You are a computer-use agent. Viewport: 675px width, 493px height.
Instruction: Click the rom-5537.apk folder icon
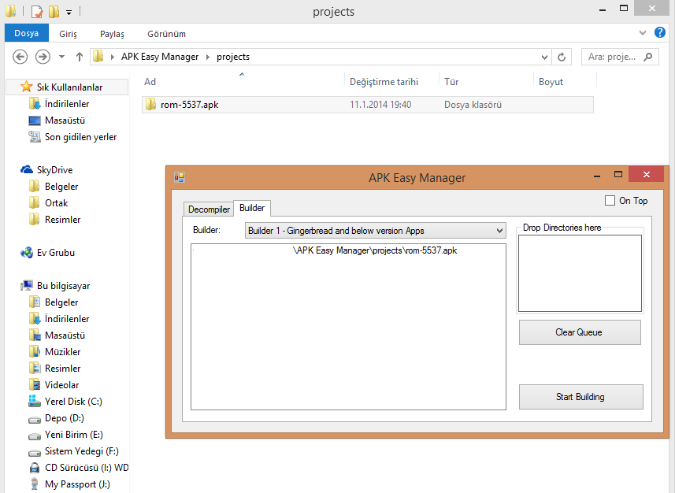[x=150, y=105]
